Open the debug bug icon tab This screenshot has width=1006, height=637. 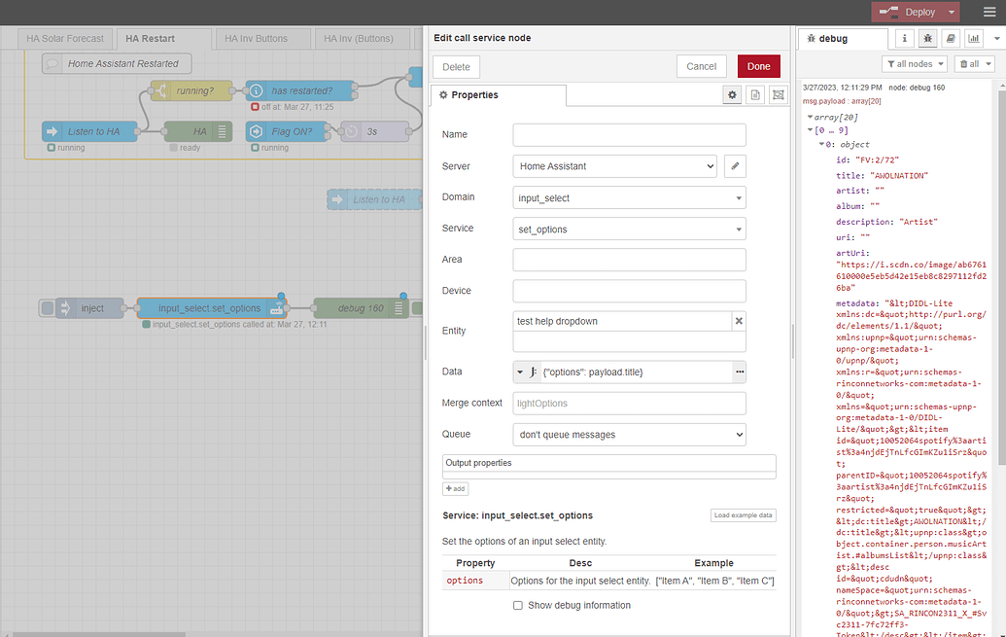point(927,39)
